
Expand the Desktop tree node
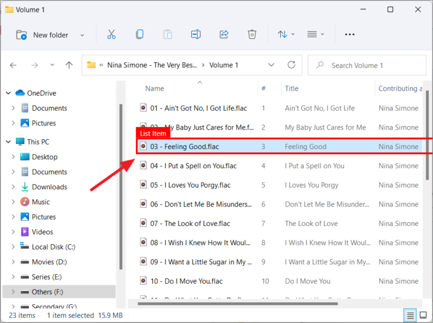click(13, 157)
